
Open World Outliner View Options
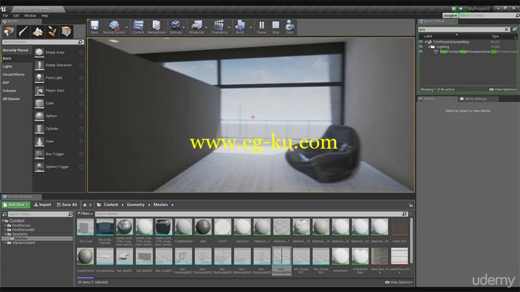[503, 90]
